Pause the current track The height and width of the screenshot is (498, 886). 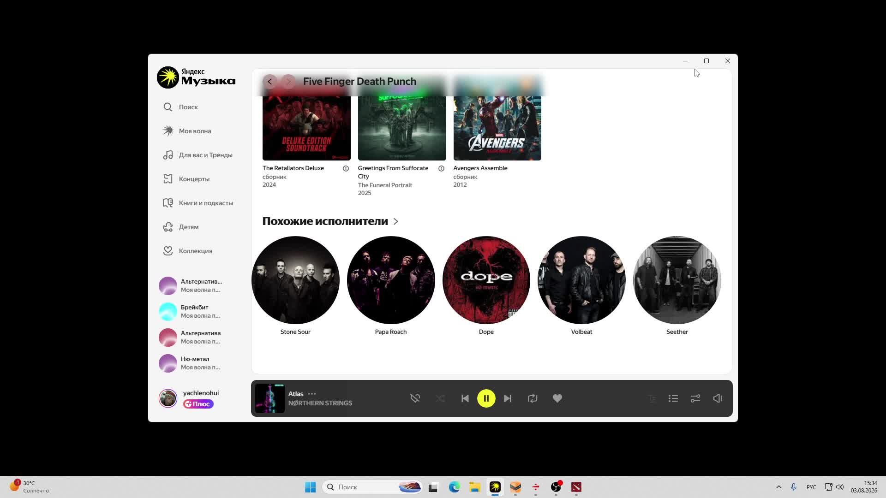coord(486,398)
